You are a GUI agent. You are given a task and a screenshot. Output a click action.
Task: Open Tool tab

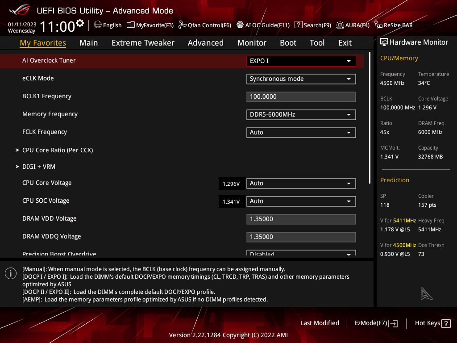[317, 43]
